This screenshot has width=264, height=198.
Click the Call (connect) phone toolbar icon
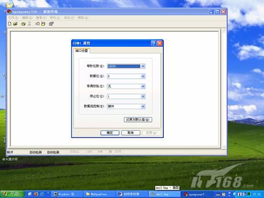[x=23, y=24]
